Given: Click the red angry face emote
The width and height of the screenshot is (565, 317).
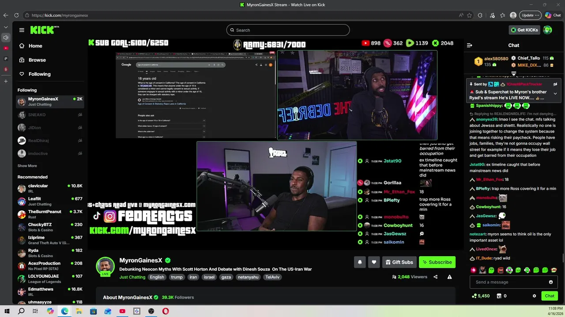Looking at the screenshot, I should point(501,270).
